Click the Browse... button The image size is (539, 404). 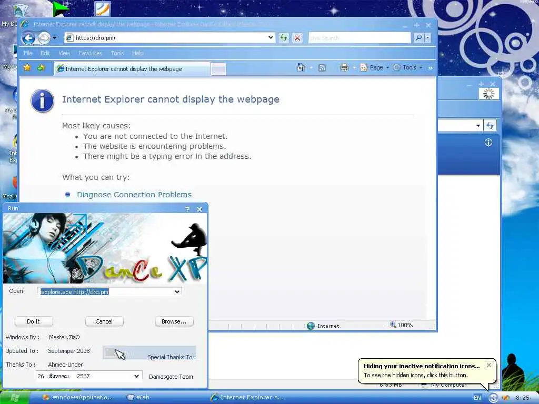pyautogui.click(x=174, y=321)
